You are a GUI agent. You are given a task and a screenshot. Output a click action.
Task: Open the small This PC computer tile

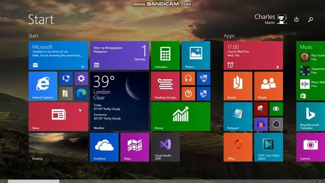click(x=66, y=78)
